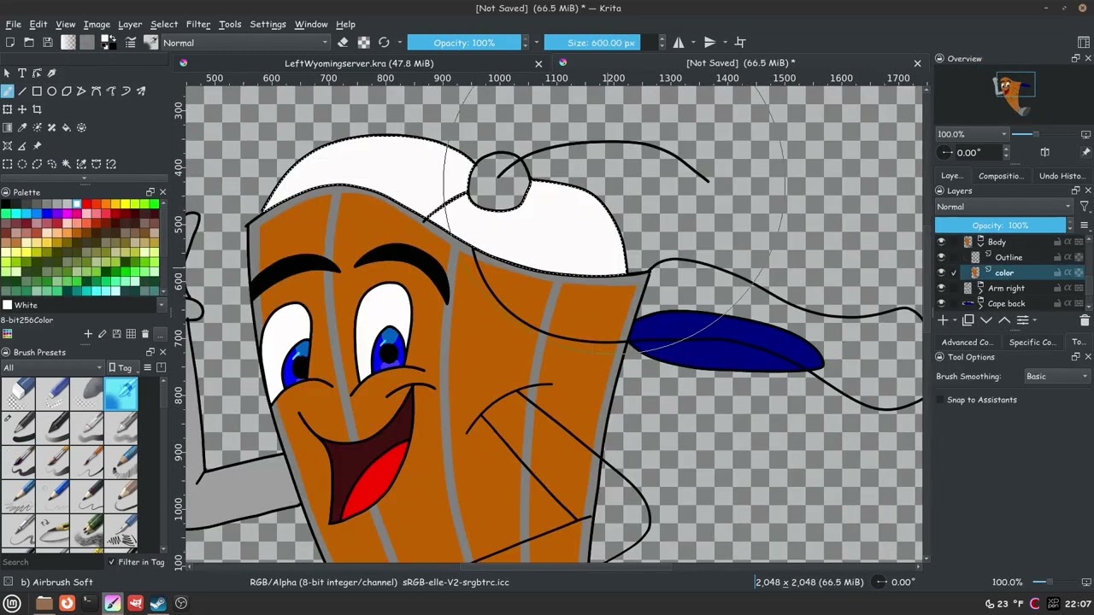
Task: Toggle visibility of Cape back layer
Action: tap(941, 303)
